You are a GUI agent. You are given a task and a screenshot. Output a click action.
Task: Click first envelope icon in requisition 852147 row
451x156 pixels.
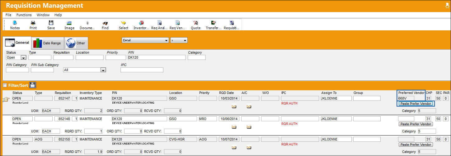point(234,106)
